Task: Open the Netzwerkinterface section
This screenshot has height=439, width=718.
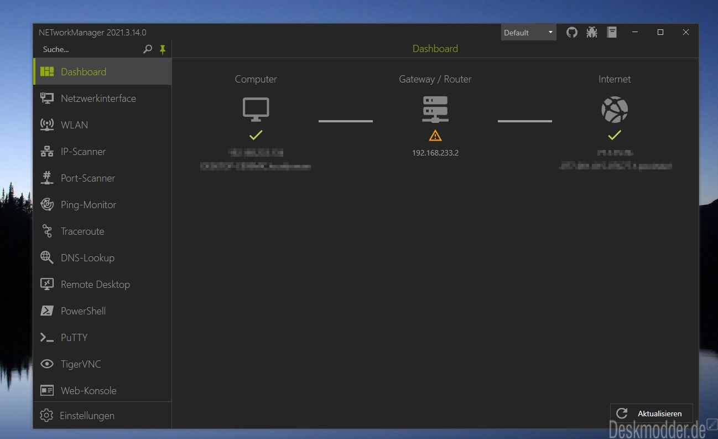Action: click(102, 99)
